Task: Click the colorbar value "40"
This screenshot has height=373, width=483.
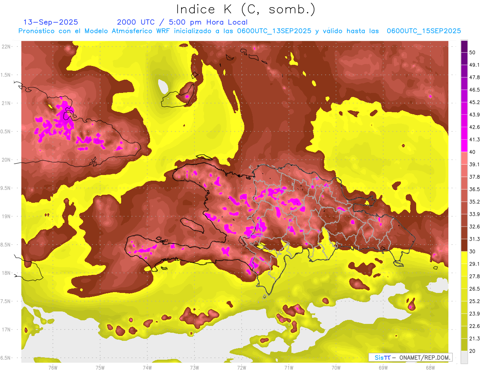Action: (473, 152)
